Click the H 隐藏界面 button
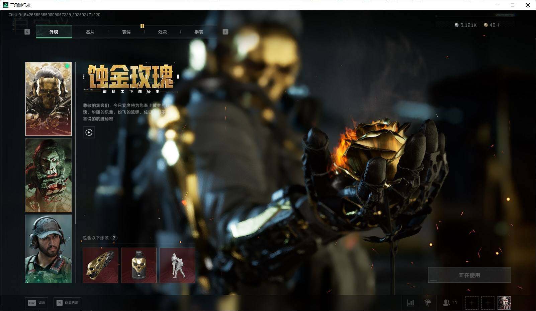536x311 pixels. 67,303
